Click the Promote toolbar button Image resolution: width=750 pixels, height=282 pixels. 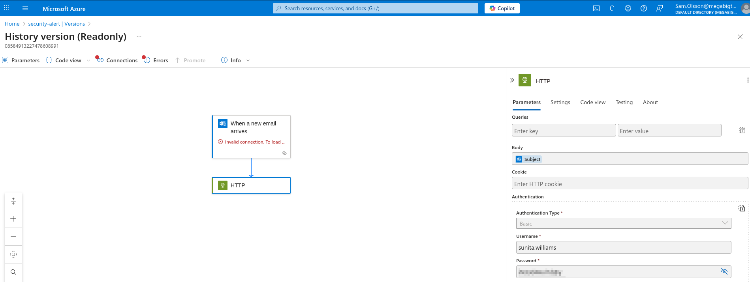(190, 60)
